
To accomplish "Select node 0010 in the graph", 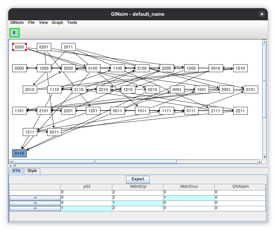I will [x=216, y=68].
